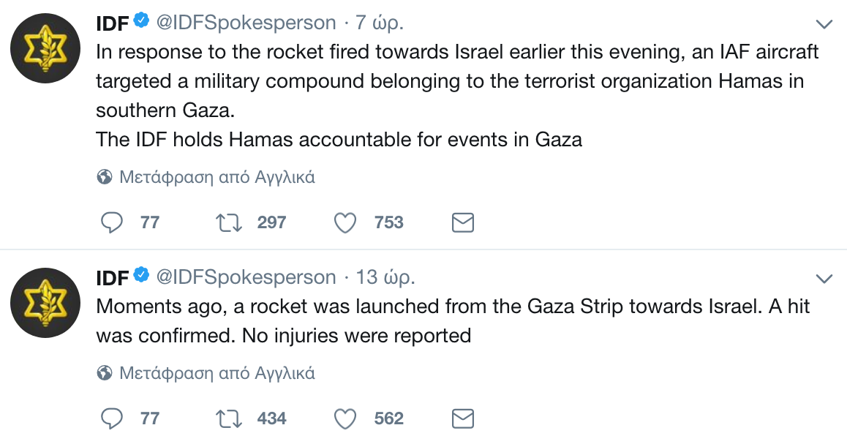Image resolution: width=847 pixels, height=436 pixels.
Task: Click translation link under second tweet
Action: pos(217,373)
